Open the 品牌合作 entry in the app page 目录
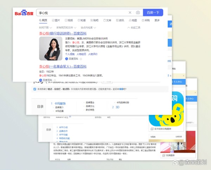Image resolution: width=211 pixels, height=170 pixels. [63, 131]
